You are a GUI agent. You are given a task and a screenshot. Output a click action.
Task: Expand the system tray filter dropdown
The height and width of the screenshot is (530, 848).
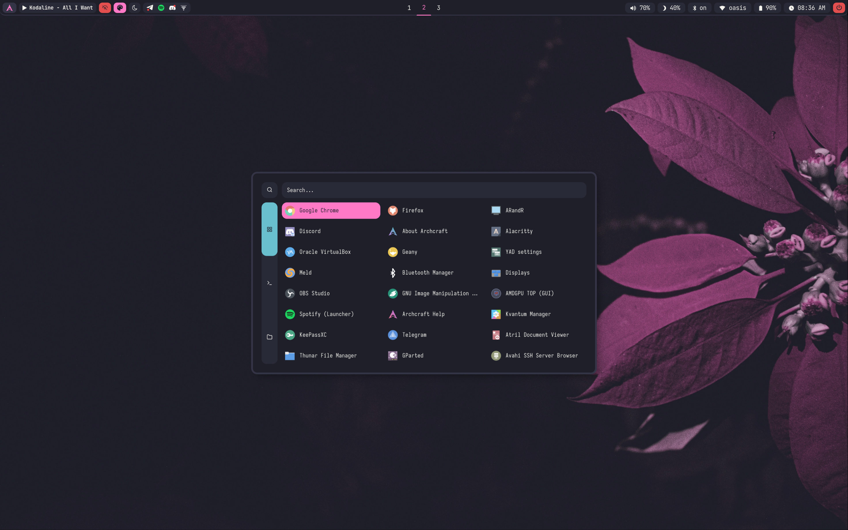tap(183, 8)
